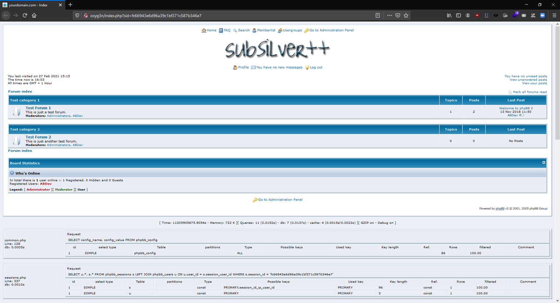The image size is (560, 303).
Task: Click the Zoom extension icon
Action: tap(542, 15)
